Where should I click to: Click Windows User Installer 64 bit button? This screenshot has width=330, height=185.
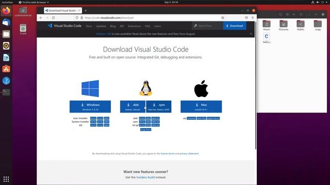[93, 118]
